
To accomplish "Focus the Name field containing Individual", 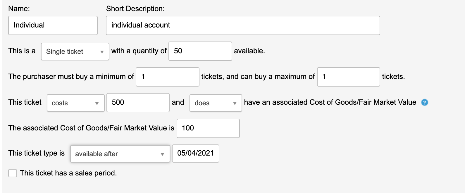I will pyautogui.click(x=53, y=25).
